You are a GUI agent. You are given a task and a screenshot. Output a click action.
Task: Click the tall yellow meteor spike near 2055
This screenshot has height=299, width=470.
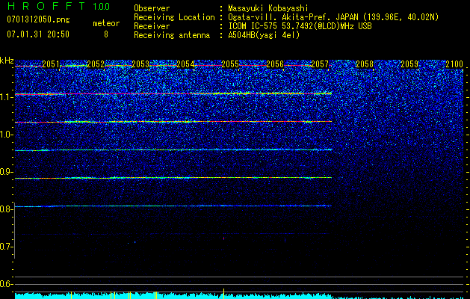pyautogui.click(x=223, y=294)
